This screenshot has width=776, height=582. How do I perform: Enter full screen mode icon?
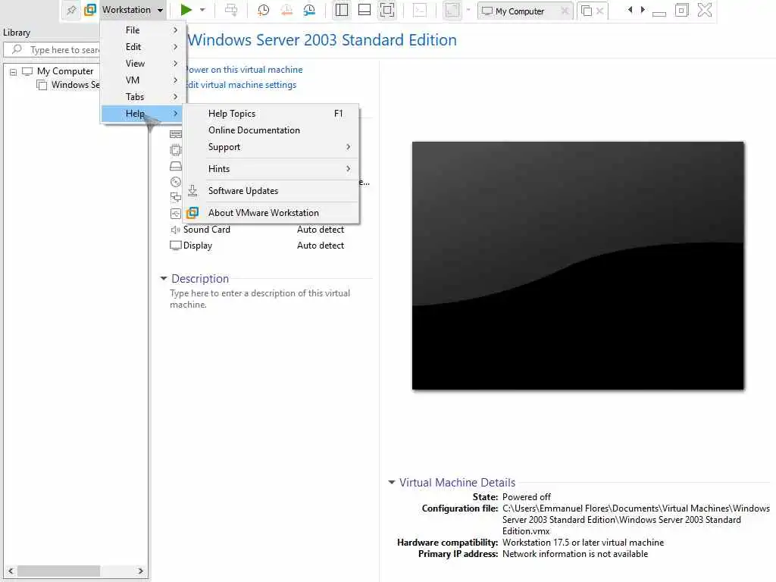coord(387,10)
